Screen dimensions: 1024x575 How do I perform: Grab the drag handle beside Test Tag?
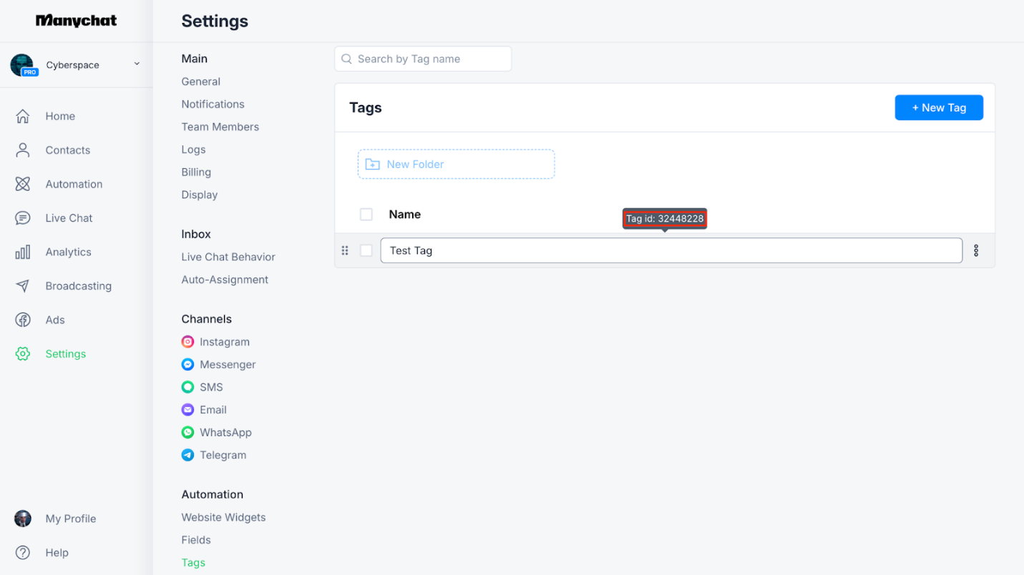tap(345, 250)
